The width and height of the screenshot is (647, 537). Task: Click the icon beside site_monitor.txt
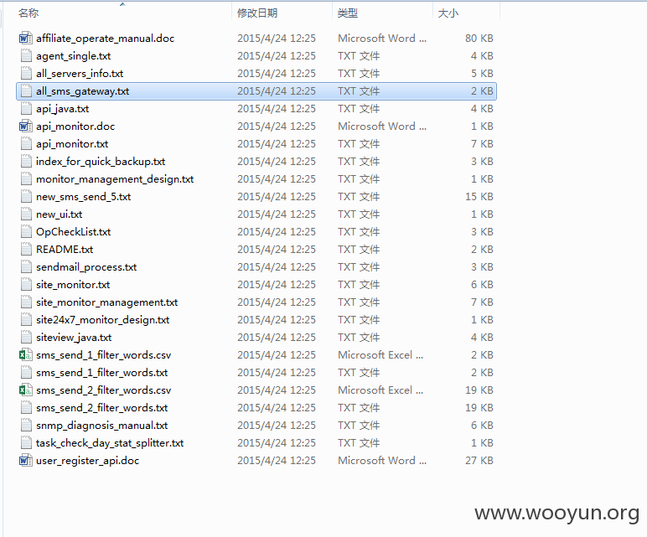click(x=26, y=284)
